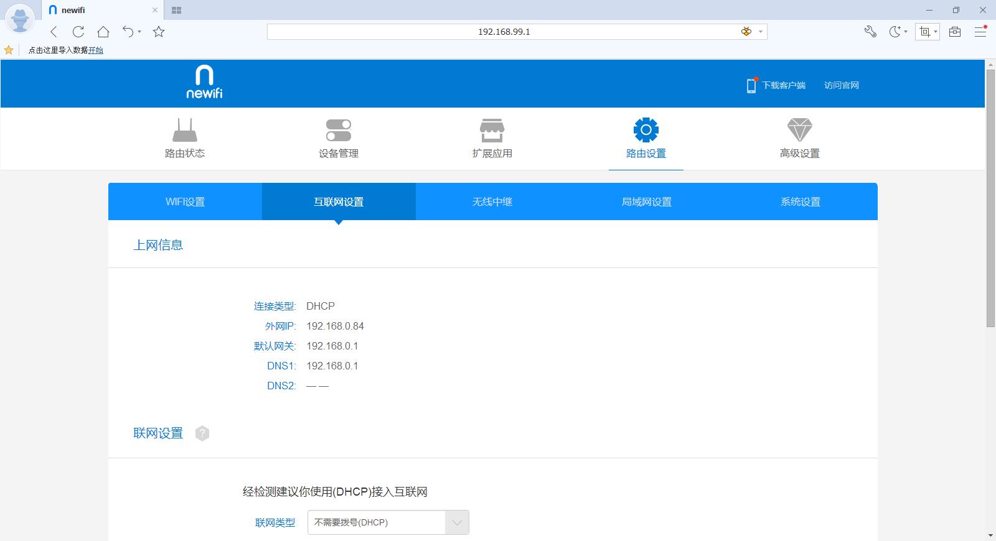Click the scrollbar up arrow
Image resolution: width=996 pixels, height=541 pixels.
click(990, 64)
